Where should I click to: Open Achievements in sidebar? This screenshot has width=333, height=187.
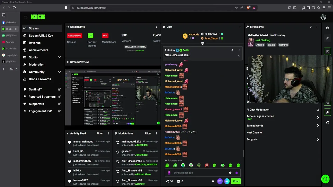[x=42, y=50]
